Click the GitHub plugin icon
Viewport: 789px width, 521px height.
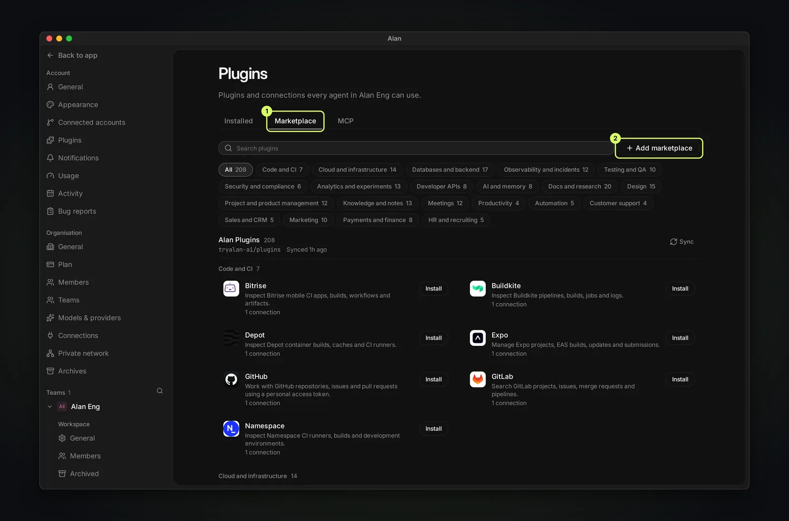(231, 379)
